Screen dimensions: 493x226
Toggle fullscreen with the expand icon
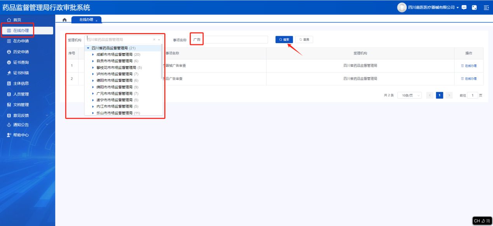click(474, 7)
